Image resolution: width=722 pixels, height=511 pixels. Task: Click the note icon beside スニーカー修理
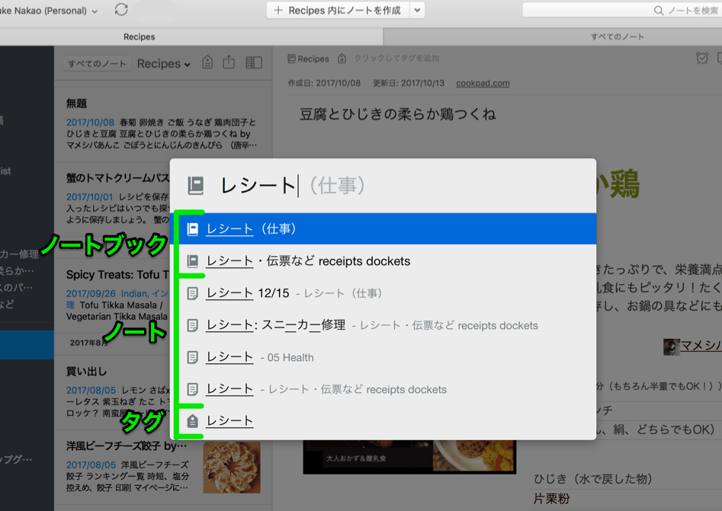pyautogui.click(x=192, y=326)
